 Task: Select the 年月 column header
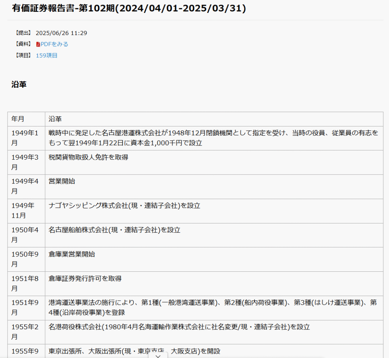tap(18, 119)
